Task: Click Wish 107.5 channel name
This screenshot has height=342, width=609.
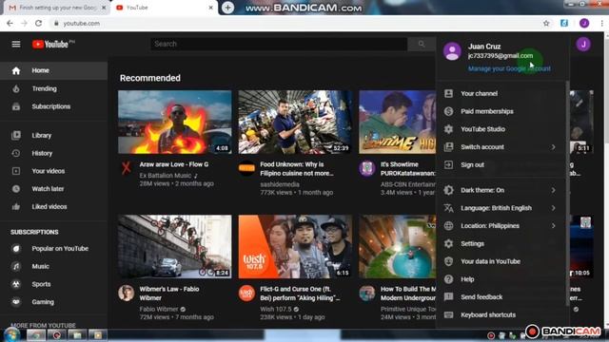Action: coord(276,309)
